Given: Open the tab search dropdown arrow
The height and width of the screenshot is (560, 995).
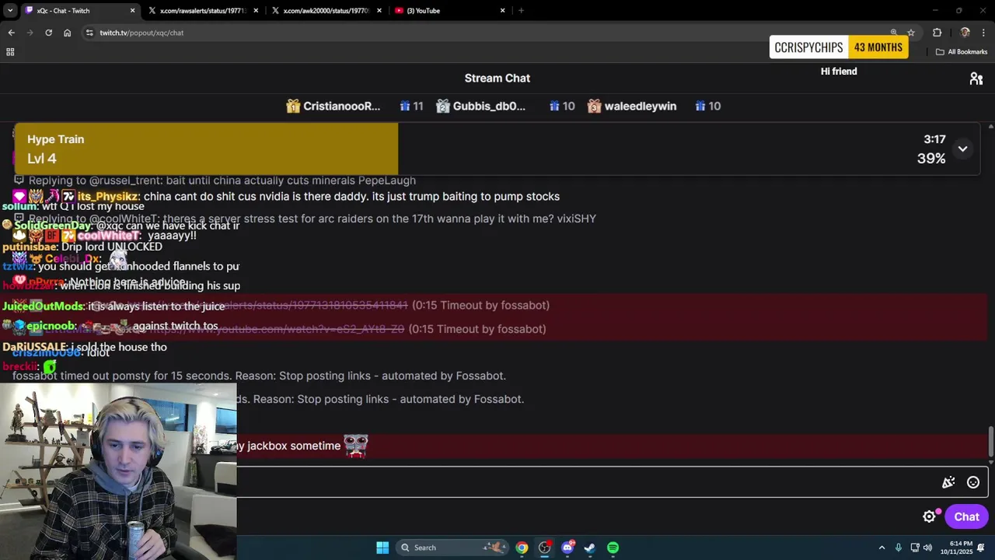Looking at the screenshot, I should [9, 11].
